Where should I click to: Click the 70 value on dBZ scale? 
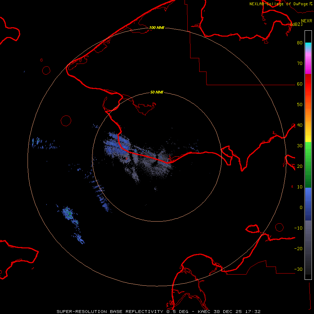[300, 63]
